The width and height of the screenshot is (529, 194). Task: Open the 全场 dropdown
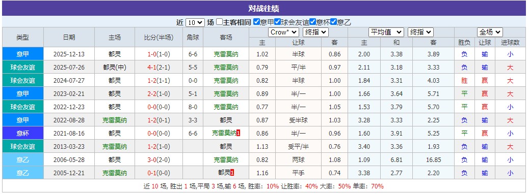click(x=490, y=33)
